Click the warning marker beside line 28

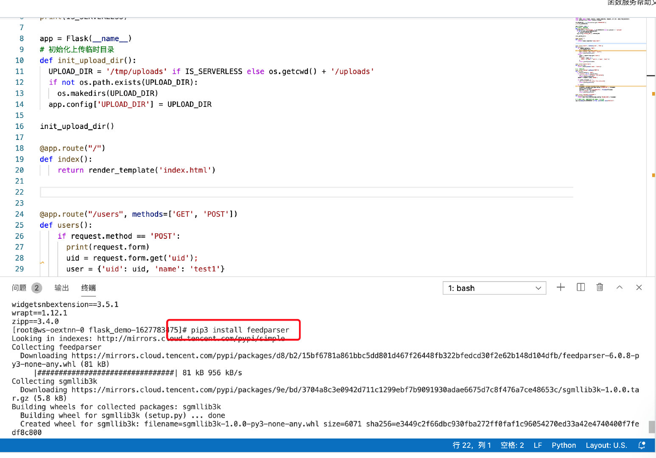click(42, 263)
